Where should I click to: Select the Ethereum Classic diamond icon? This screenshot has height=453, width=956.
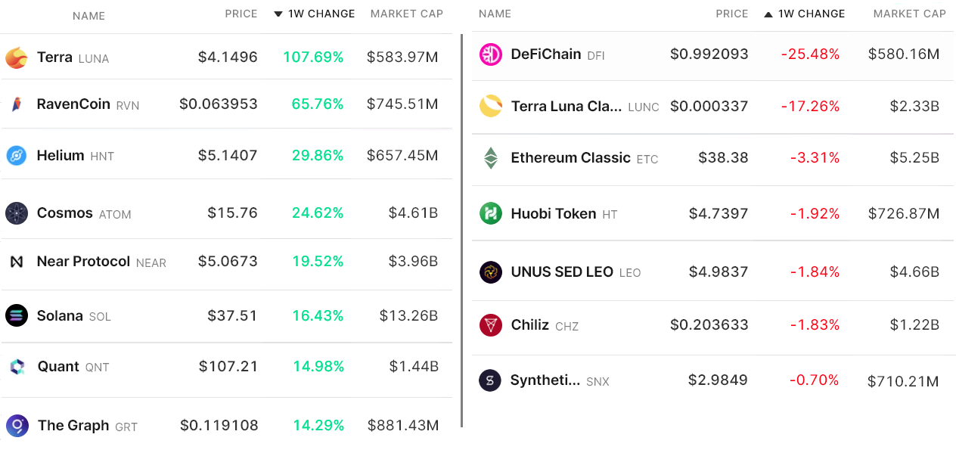click(491, 158)
